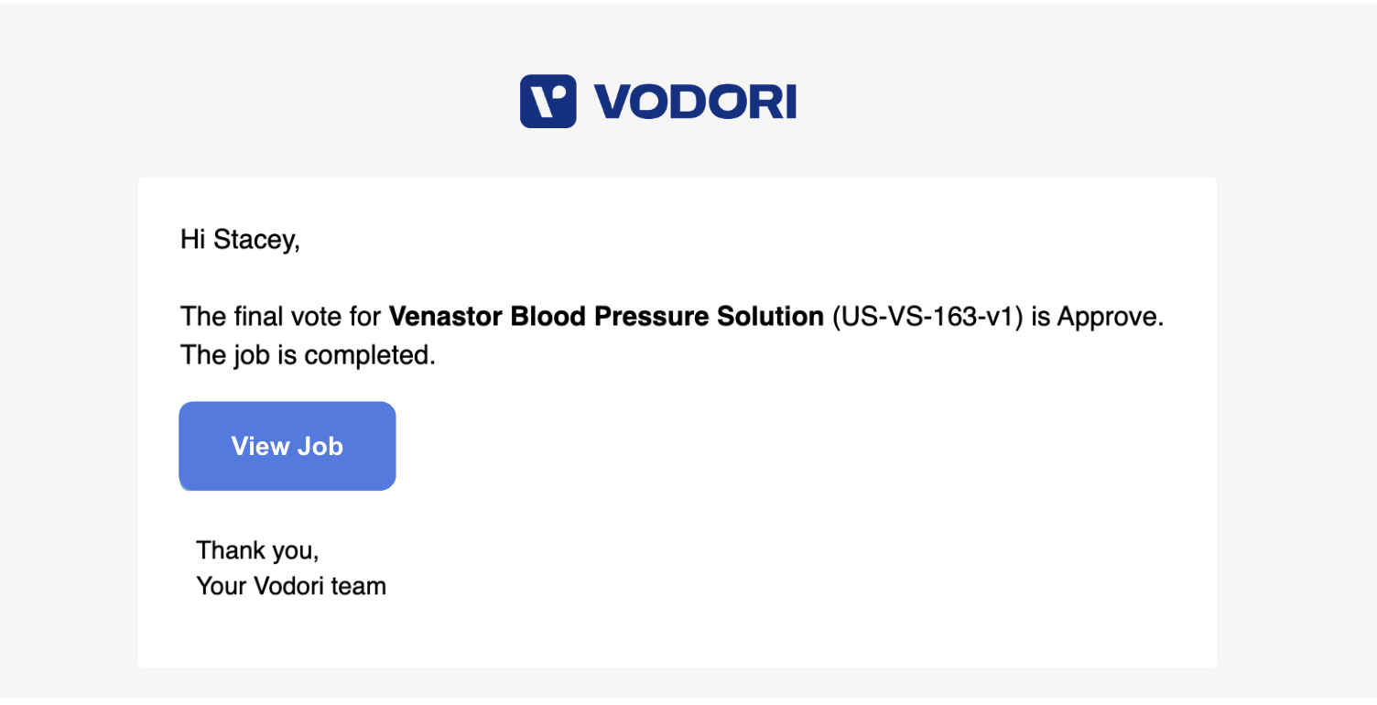Click the word "Approve" in vote result
1377x705 pixels.
1108,318
